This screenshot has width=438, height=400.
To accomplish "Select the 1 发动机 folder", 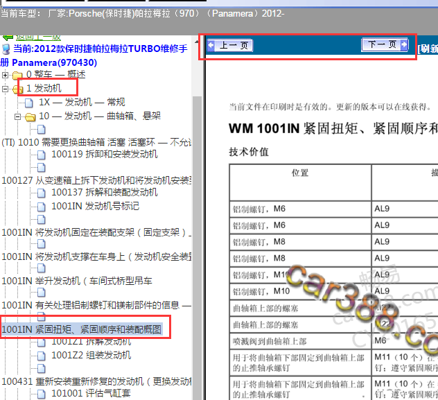I will click(x=44, y=88).
